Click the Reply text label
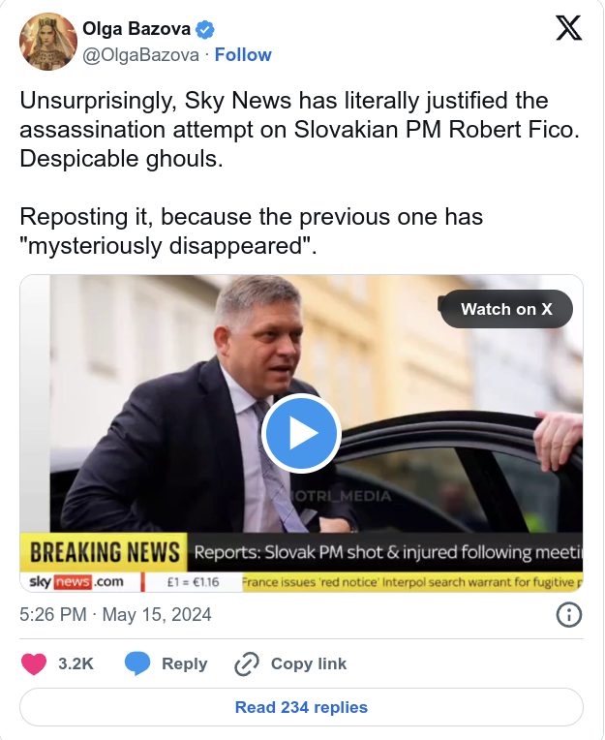605x740 pixels. tap(184, 663)
